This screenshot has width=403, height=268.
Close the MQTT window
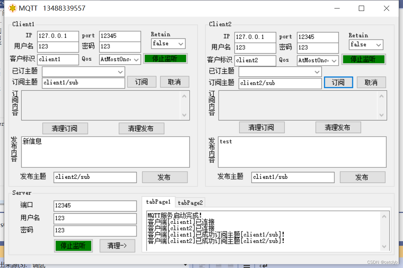tap(386, 8)
